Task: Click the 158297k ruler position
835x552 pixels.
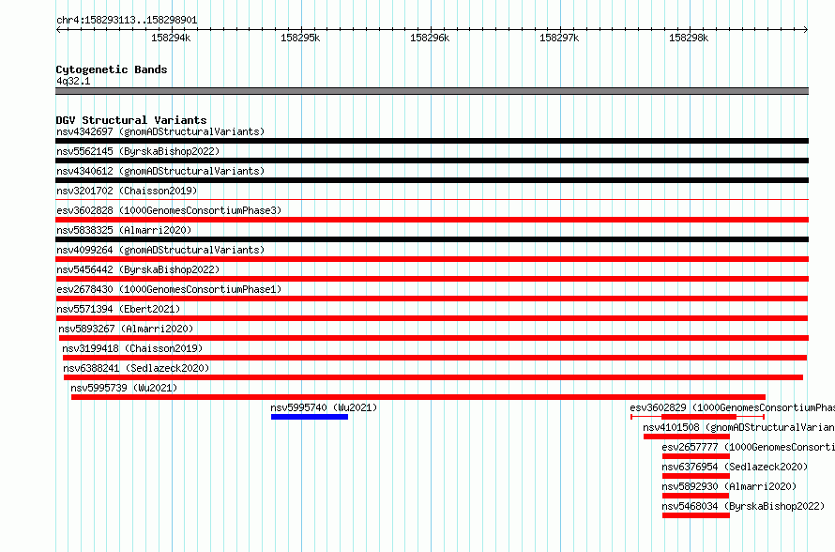Action: click(x=559, y=38)
